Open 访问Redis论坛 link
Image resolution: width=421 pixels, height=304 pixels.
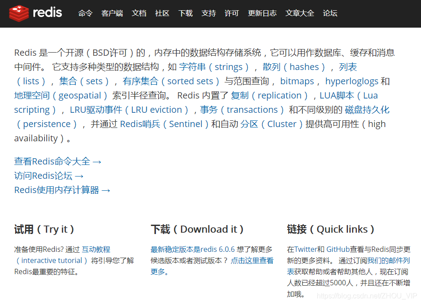pos(49,176)
